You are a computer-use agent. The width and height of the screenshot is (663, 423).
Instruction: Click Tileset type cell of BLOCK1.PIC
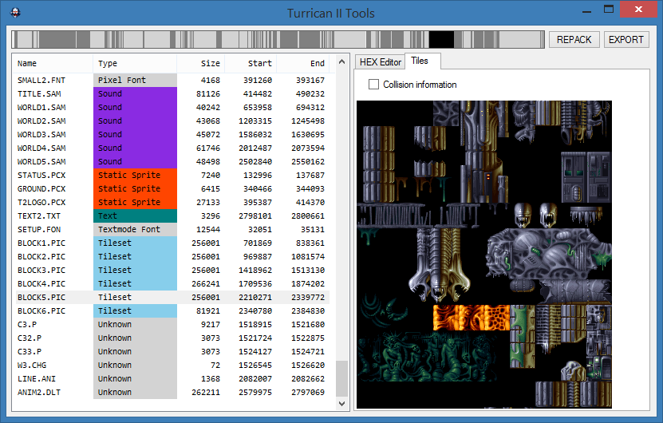click(135, 243)
